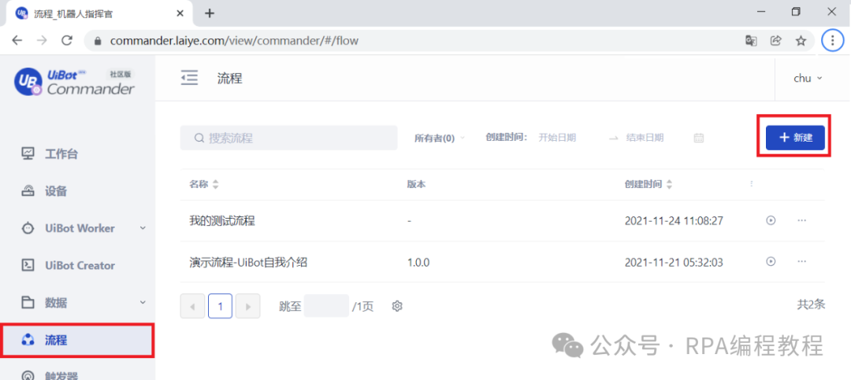Sort by 名称 column arrows

pos(215,184)
